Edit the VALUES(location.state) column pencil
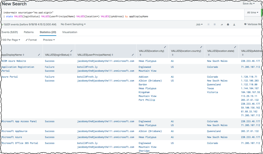 235,47
